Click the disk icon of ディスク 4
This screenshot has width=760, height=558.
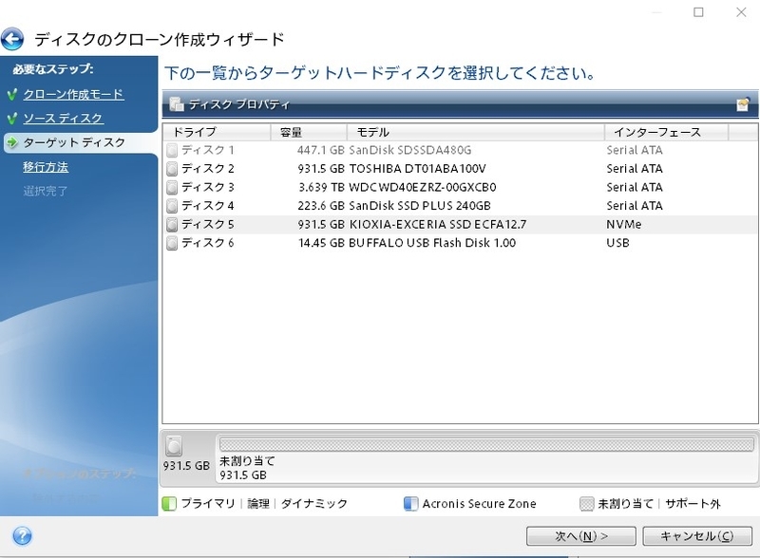point(172,206)
